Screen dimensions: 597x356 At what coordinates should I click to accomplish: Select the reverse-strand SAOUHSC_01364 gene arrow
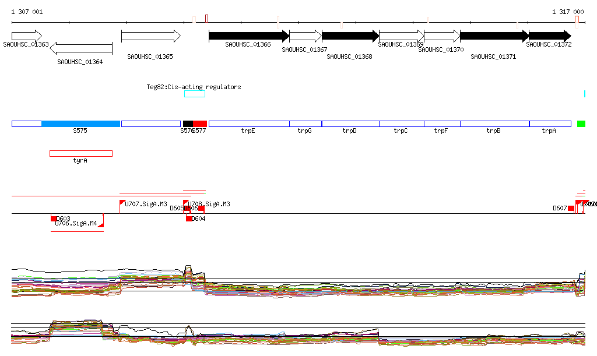pyautogui.click(x=80, y=48)
